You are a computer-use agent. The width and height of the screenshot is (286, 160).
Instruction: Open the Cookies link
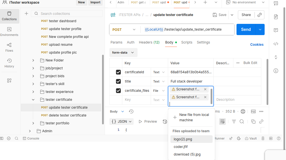[x=257, y=45]
